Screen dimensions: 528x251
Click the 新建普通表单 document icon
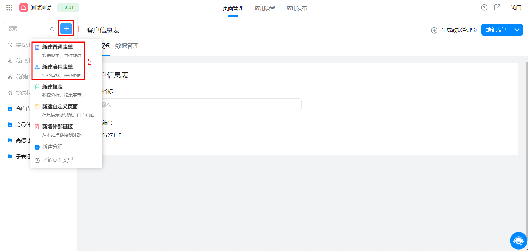pyautogui.click(x=37, y=47)
